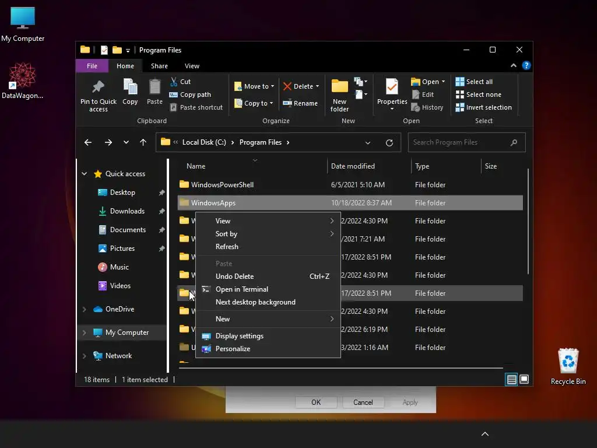Image resolution: width=597 pixels, height=448 pixels.
Task: Switch to the View ribbon tab
Action: pos(192,66)
